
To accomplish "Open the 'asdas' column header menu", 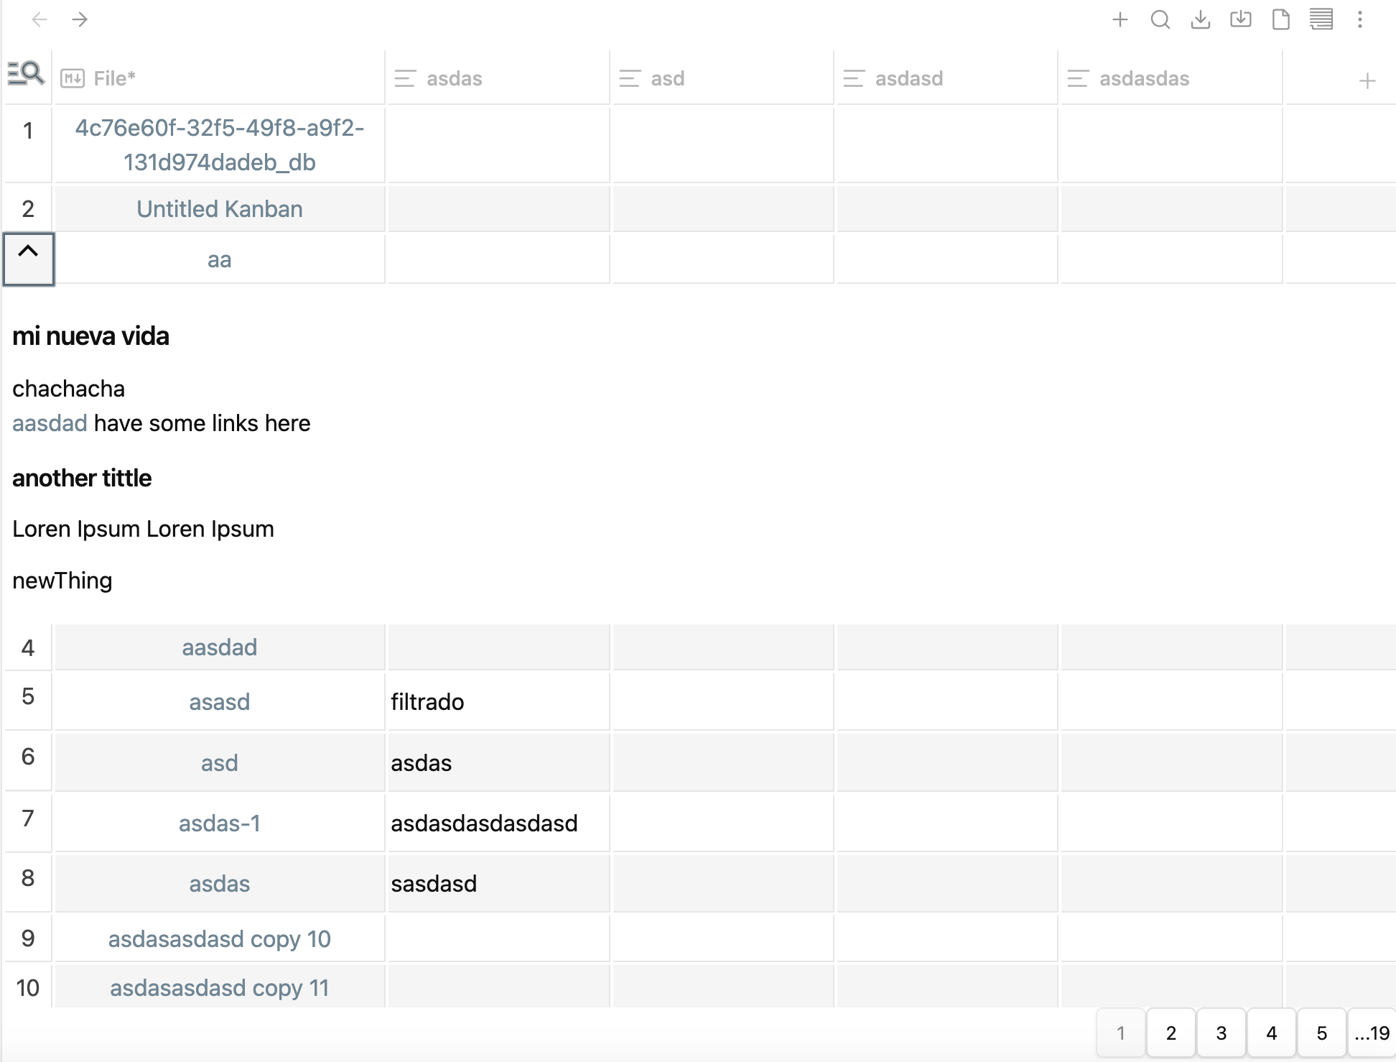I will [x=406, y=78].
